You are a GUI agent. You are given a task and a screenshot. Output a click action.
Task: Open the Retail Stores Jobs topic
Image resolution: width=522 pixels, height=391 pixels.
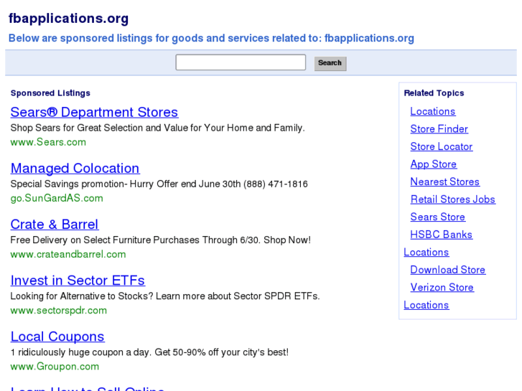click(453, 199)
